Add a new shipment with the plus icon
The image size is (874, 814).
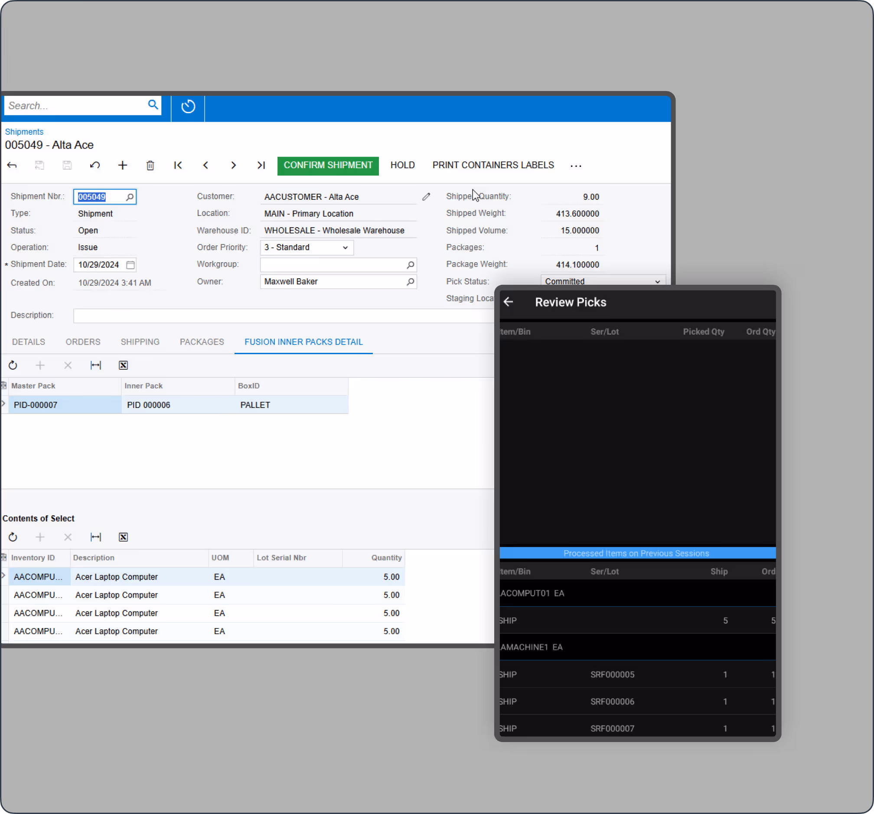pyautogui.click(x=123, y=165)
